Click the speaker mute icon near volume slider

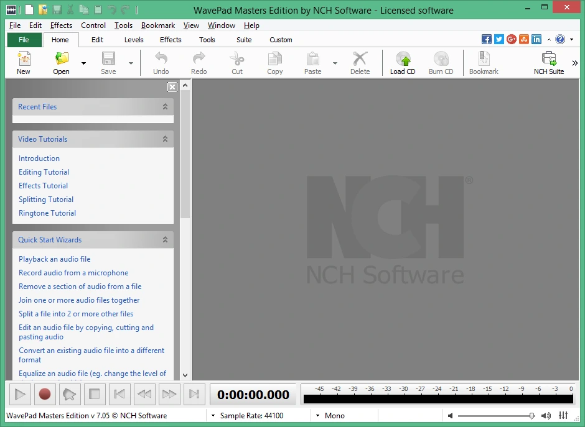tap(450, 415)
